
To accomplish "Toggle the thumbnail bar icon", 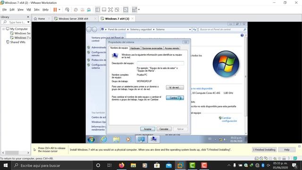I will (104, 9).
